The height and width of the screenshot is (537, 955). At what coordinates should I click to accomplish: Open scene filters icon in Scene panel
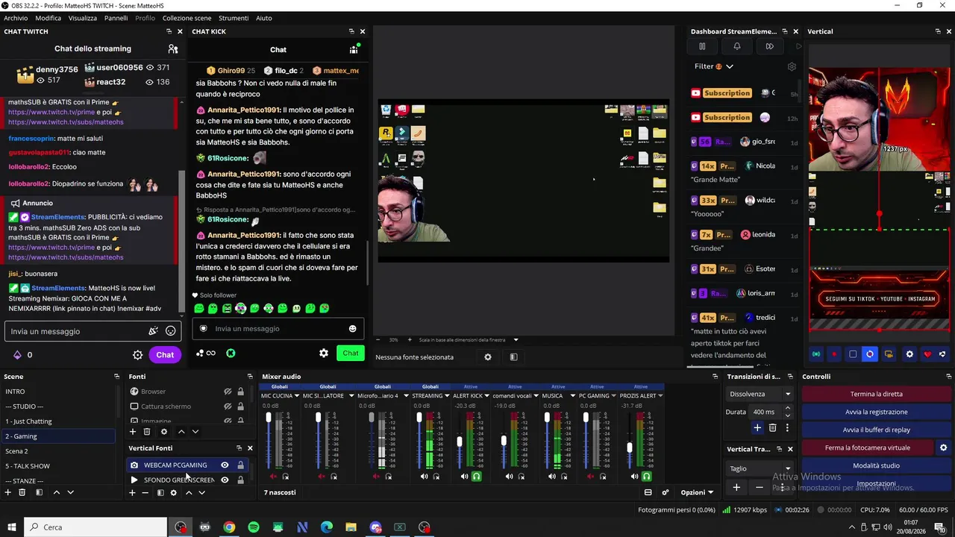39,492
